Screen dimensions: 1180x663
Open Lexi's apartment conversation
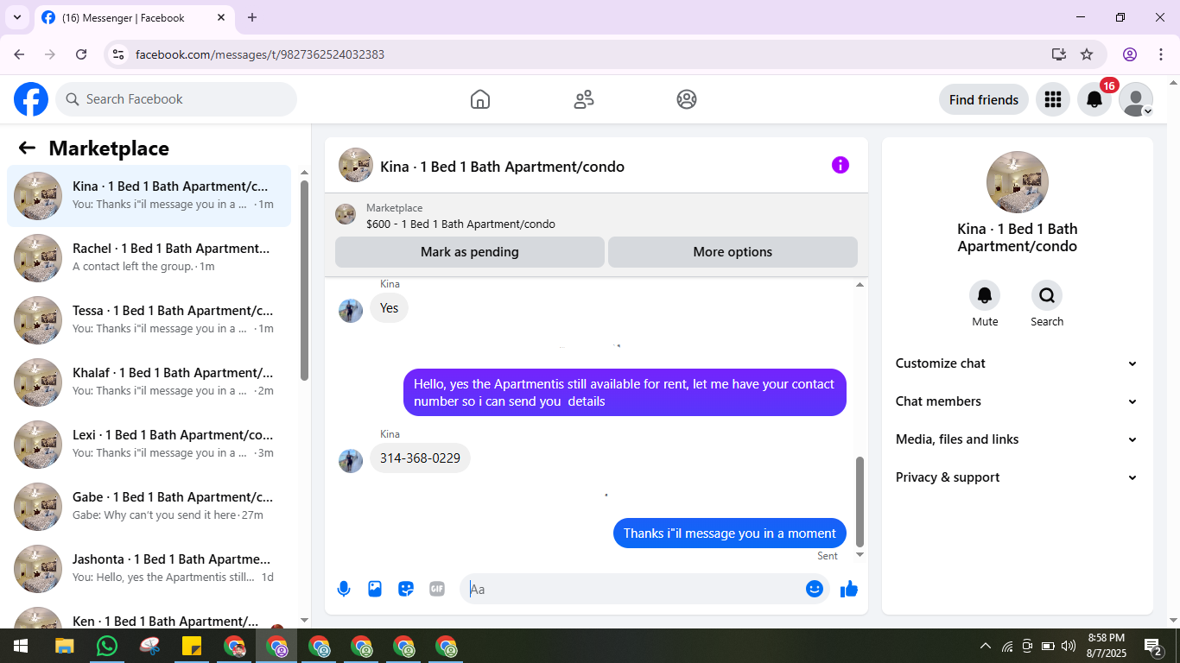(149, 444)
